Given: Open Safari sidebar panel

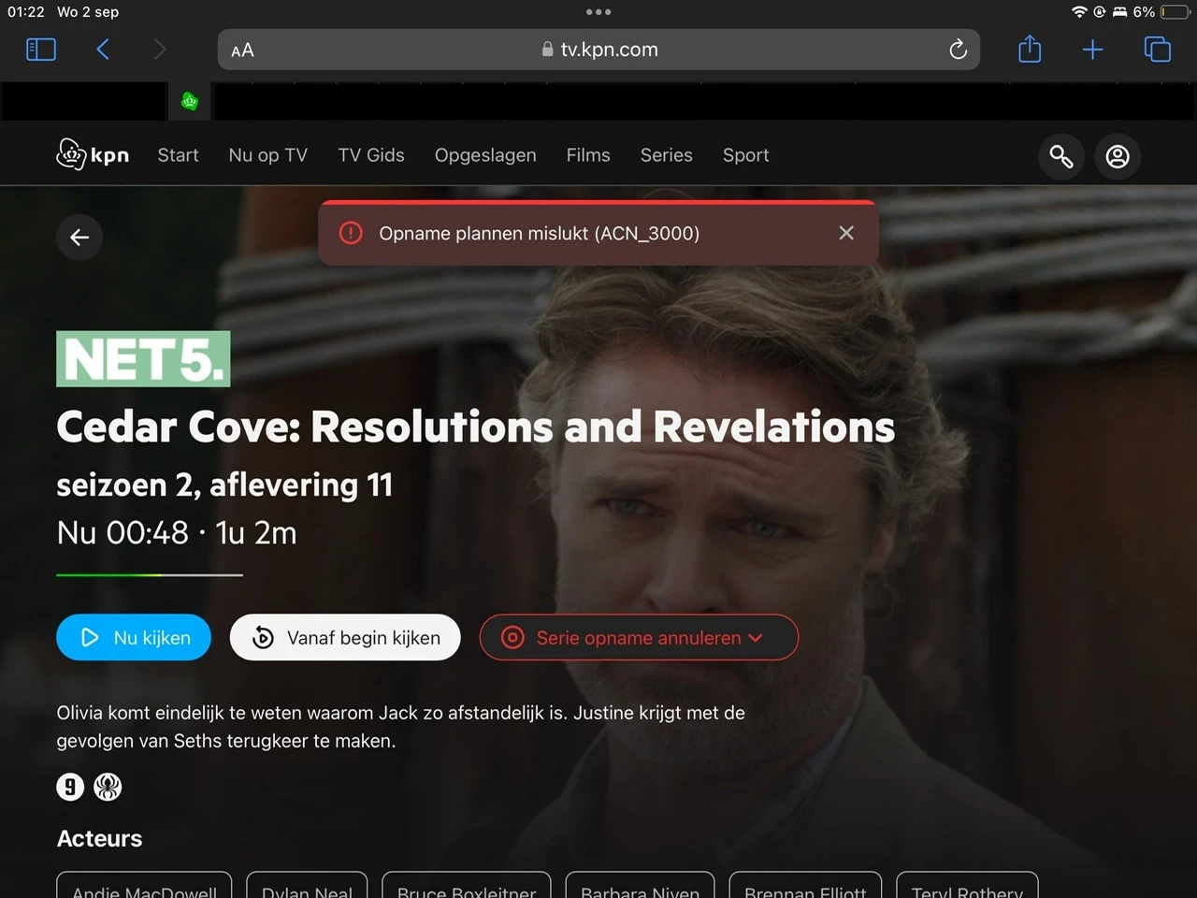Looking at the screenshot, I should pyautogui.click(x=41, y=50).
